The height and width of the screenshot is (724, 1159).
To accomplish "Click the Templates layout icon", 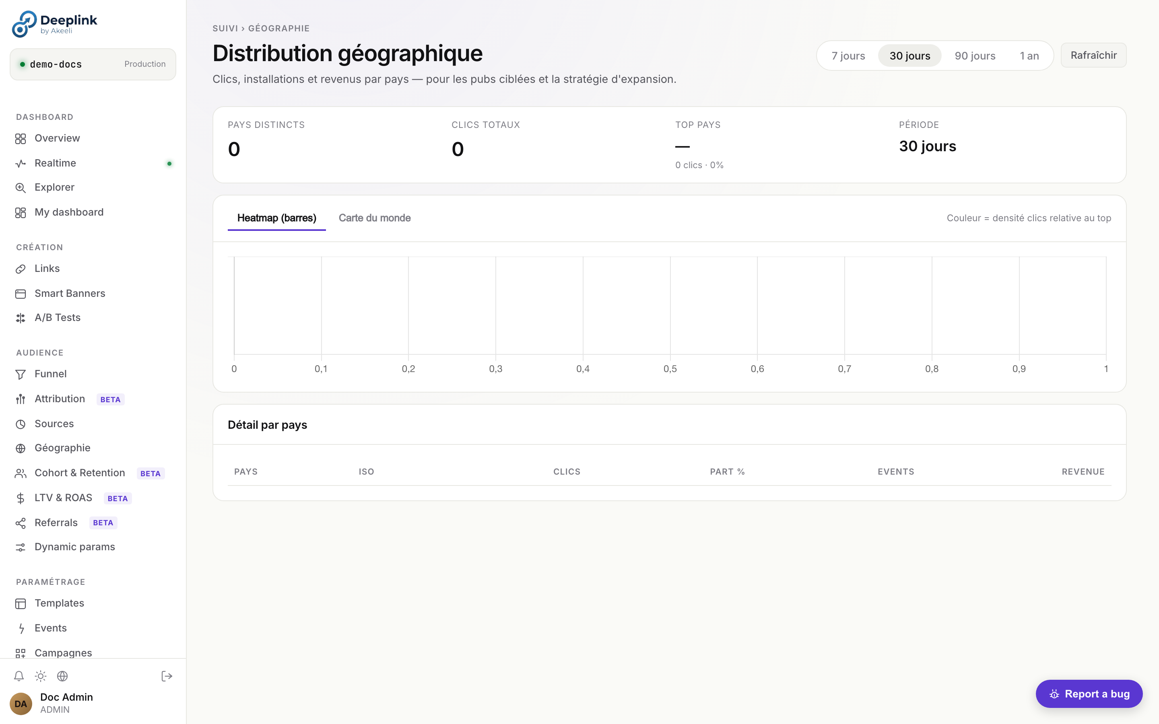I will [20, 604].
